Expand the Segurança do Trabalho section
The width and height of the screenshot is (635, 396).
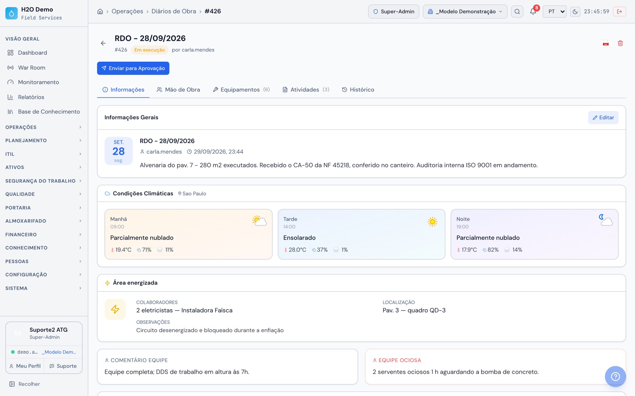[44, 181]
